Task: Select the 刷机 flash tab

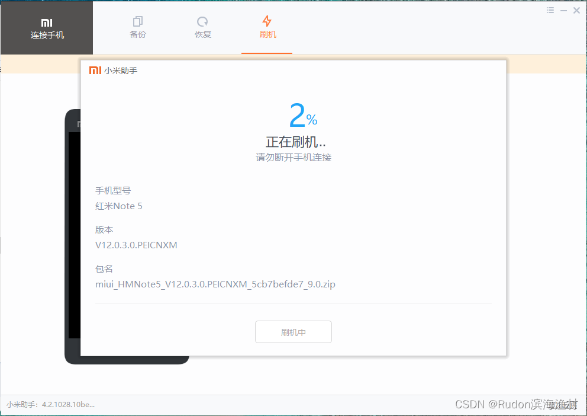Action: click(x=267, y=28)
